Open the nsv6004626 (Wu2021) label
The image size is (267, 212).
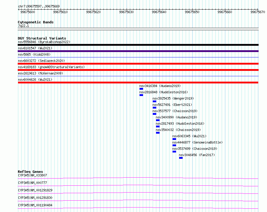pyautogui.click(x=35, y=80)
